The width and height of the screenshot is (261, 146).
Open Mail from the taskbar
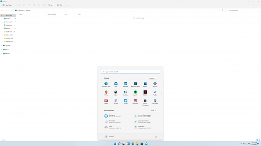pos(146,144)
